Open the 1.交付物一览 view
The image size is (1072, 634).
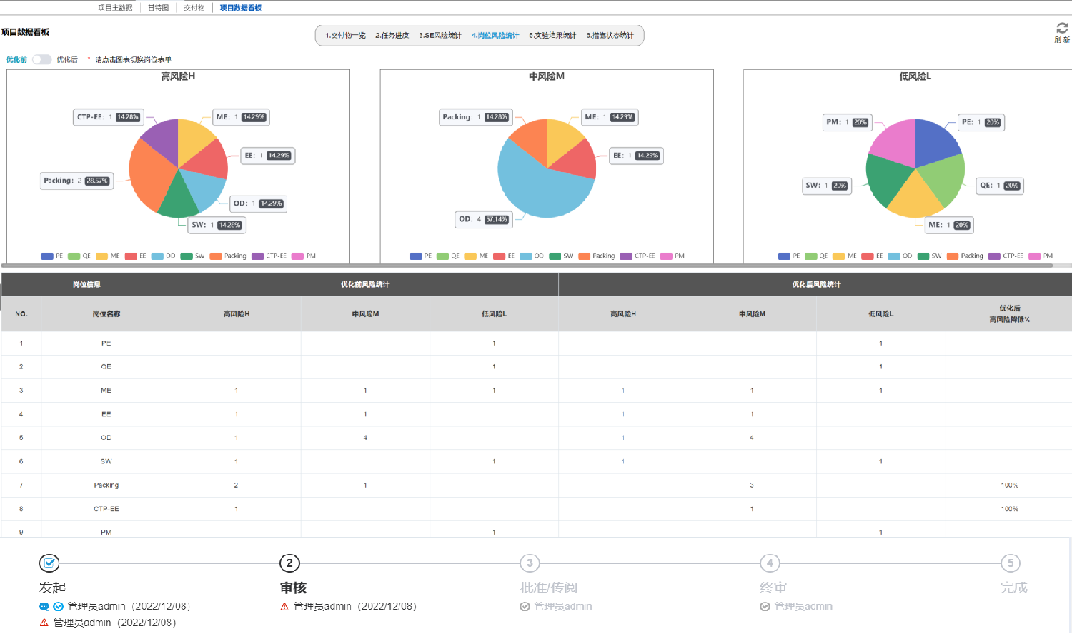(x=345, y=36)
